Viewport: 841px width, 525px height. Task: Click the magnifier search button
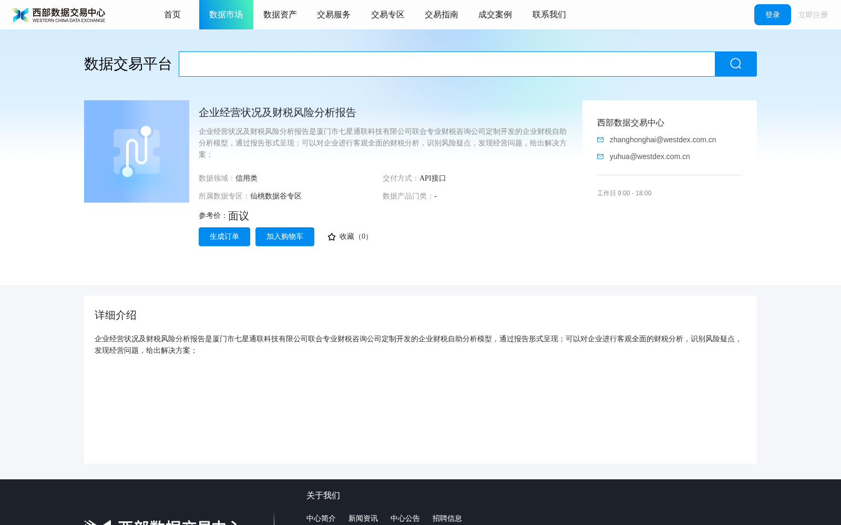click(x=735, y=64)
